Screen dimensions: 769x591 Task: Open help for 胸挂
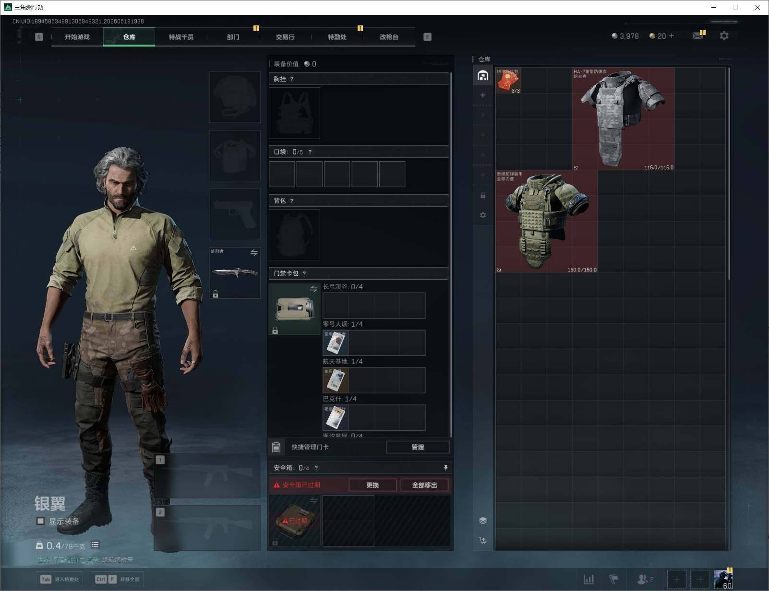click(x=292, y=79)
